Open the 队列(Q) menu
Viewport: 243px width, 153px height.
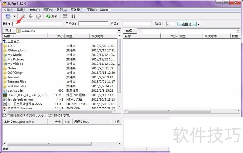tap(62, 10)
